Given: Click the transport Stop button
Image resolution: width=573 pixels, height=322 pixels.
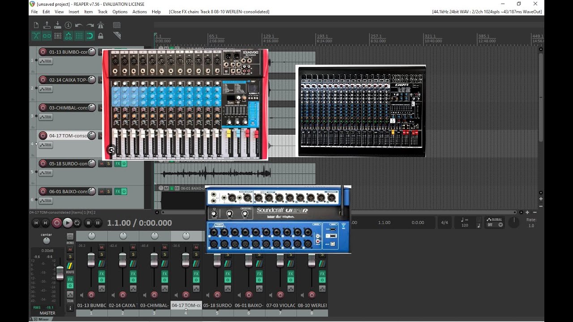Looking at the screenshot, I should click(x=88, y=223).
